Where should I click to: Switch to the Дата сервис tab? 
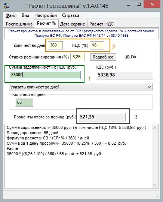click(x=73, y=24)
